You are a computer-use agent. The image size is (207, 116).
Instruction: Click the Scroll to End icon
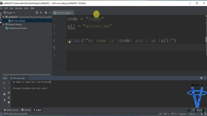[x=9, y=97]
